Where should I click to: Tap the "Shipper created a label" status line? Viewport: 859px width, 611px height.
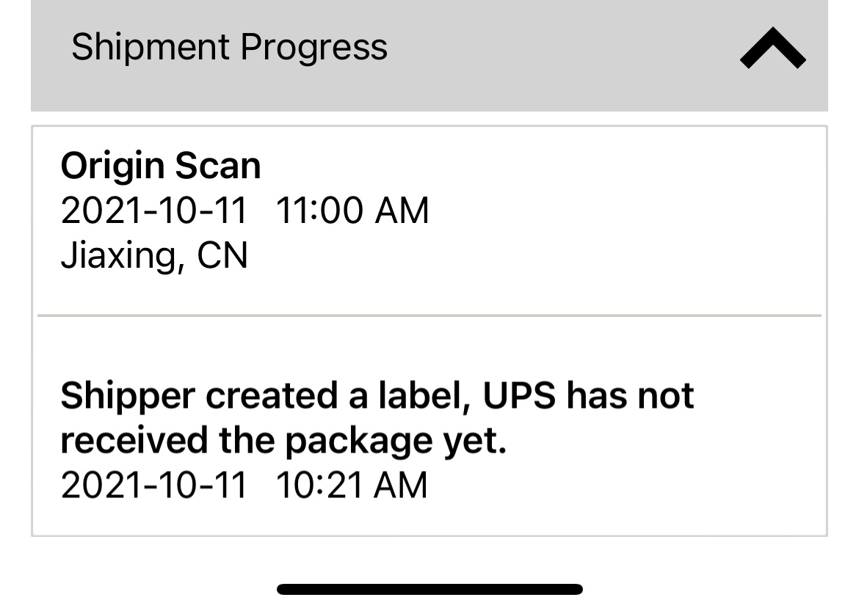[x=377, y=396]
